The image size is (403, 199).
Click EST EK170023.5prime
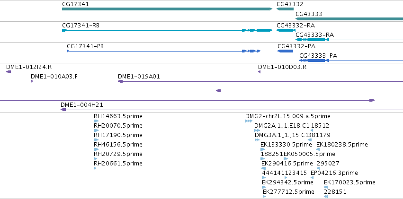(x=326, y=187)
